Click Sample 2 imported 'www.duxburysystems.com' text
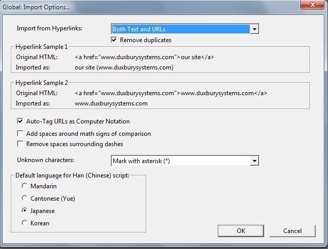328x249 pixels. [x=111, y=103]
